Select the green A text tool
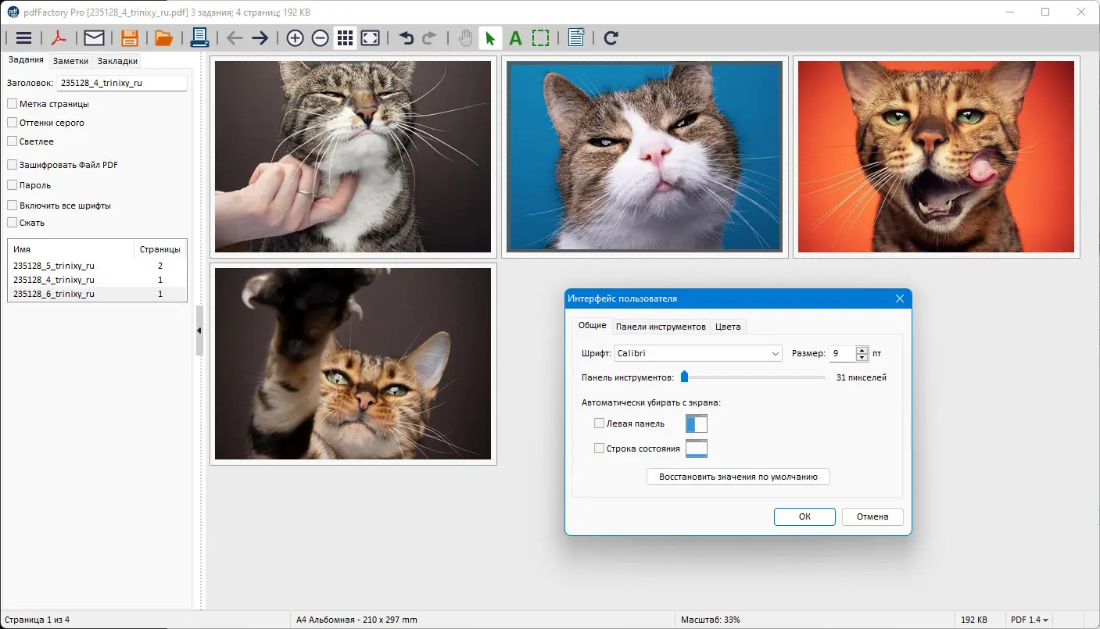The width and height of the screenshot is (1100, 629). tap(515, 38)
